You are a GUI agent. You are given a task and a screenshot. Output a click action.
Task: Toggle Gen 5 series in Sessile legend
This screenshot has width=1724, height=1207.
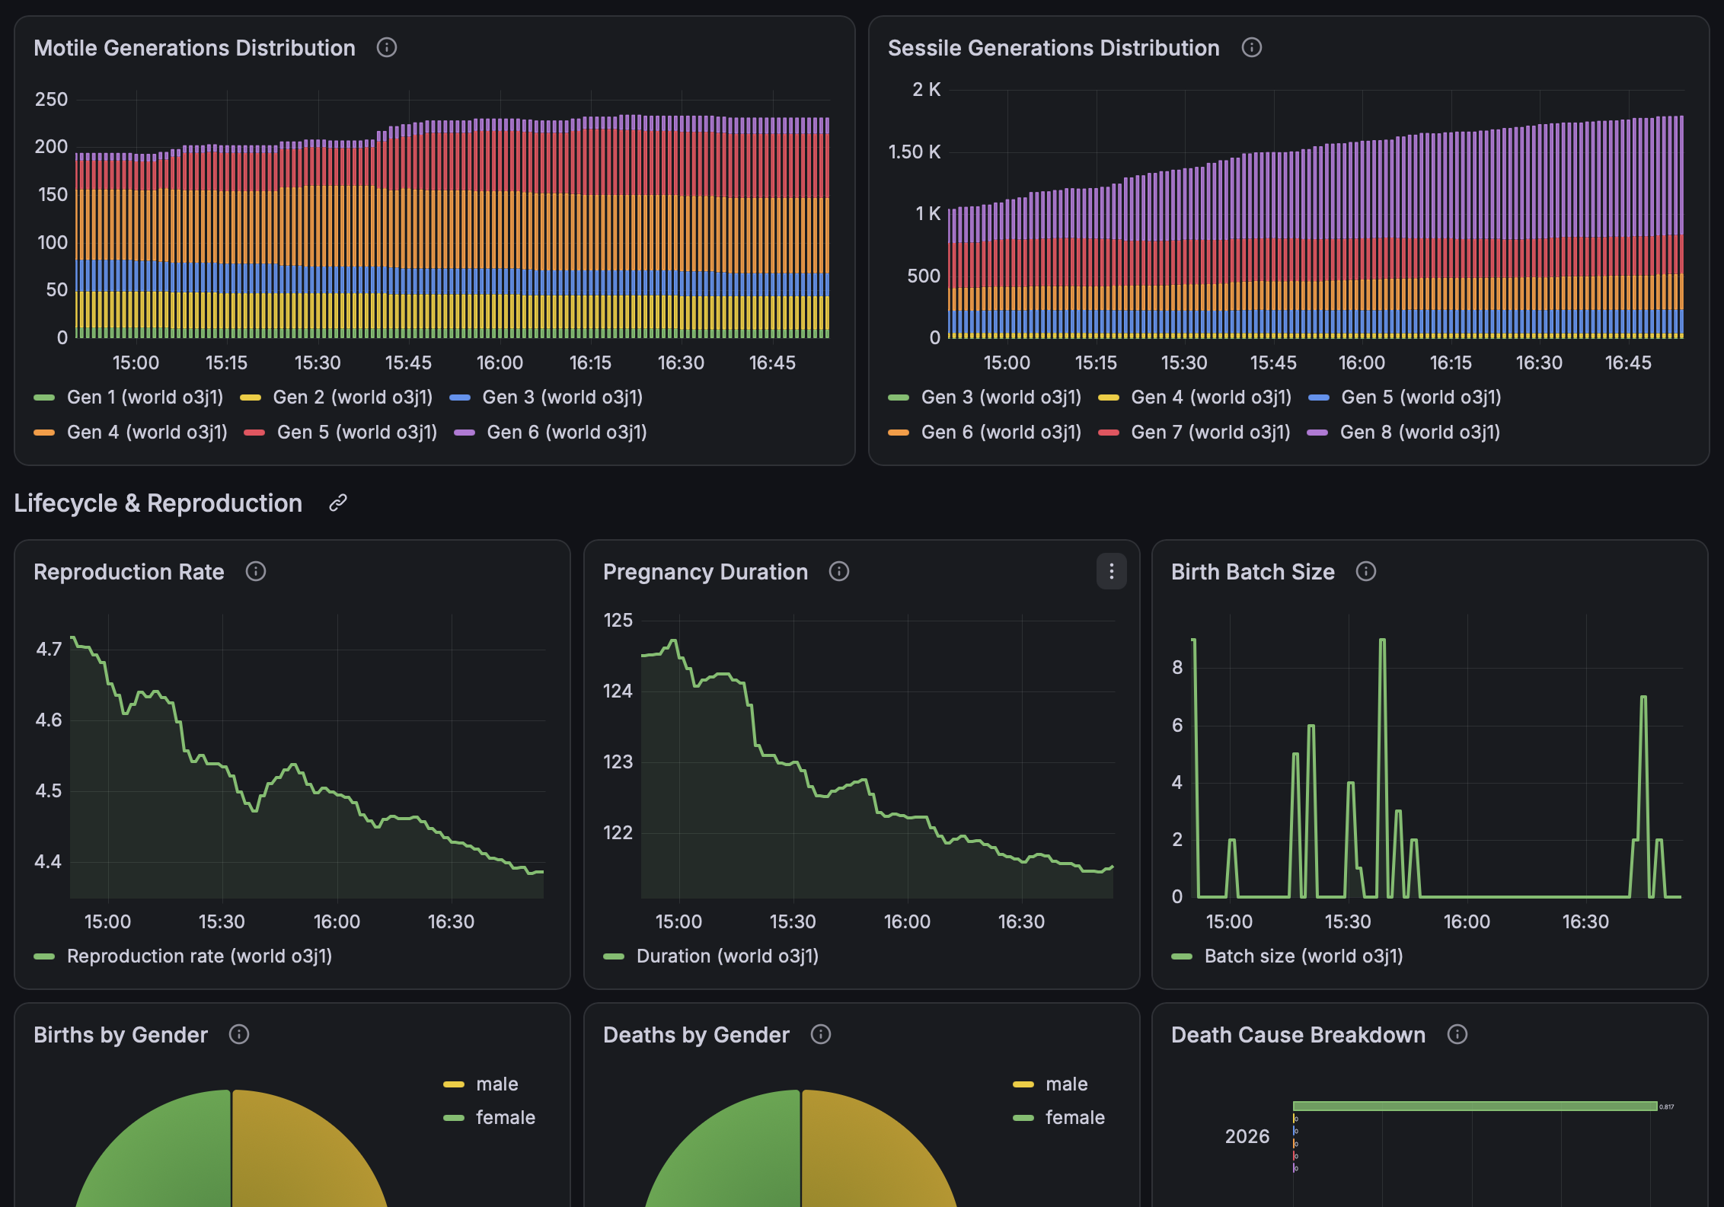[1421, 398]
